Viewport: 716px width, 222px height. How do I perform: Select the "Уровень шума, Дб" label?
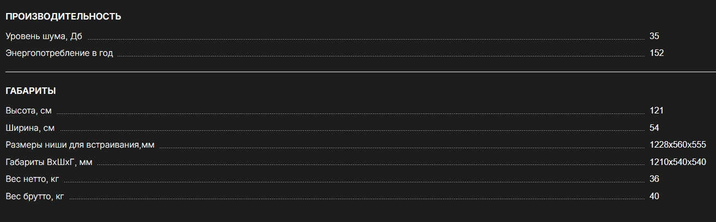pos(44,36)
